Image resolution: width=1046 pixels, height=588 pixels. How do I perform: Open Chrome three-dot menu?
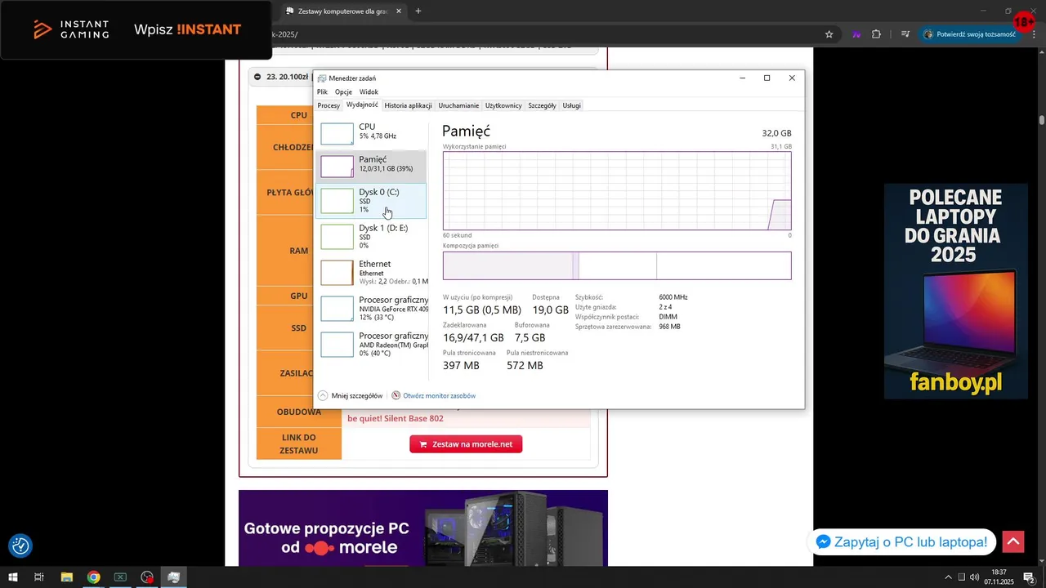[1034, 34]
